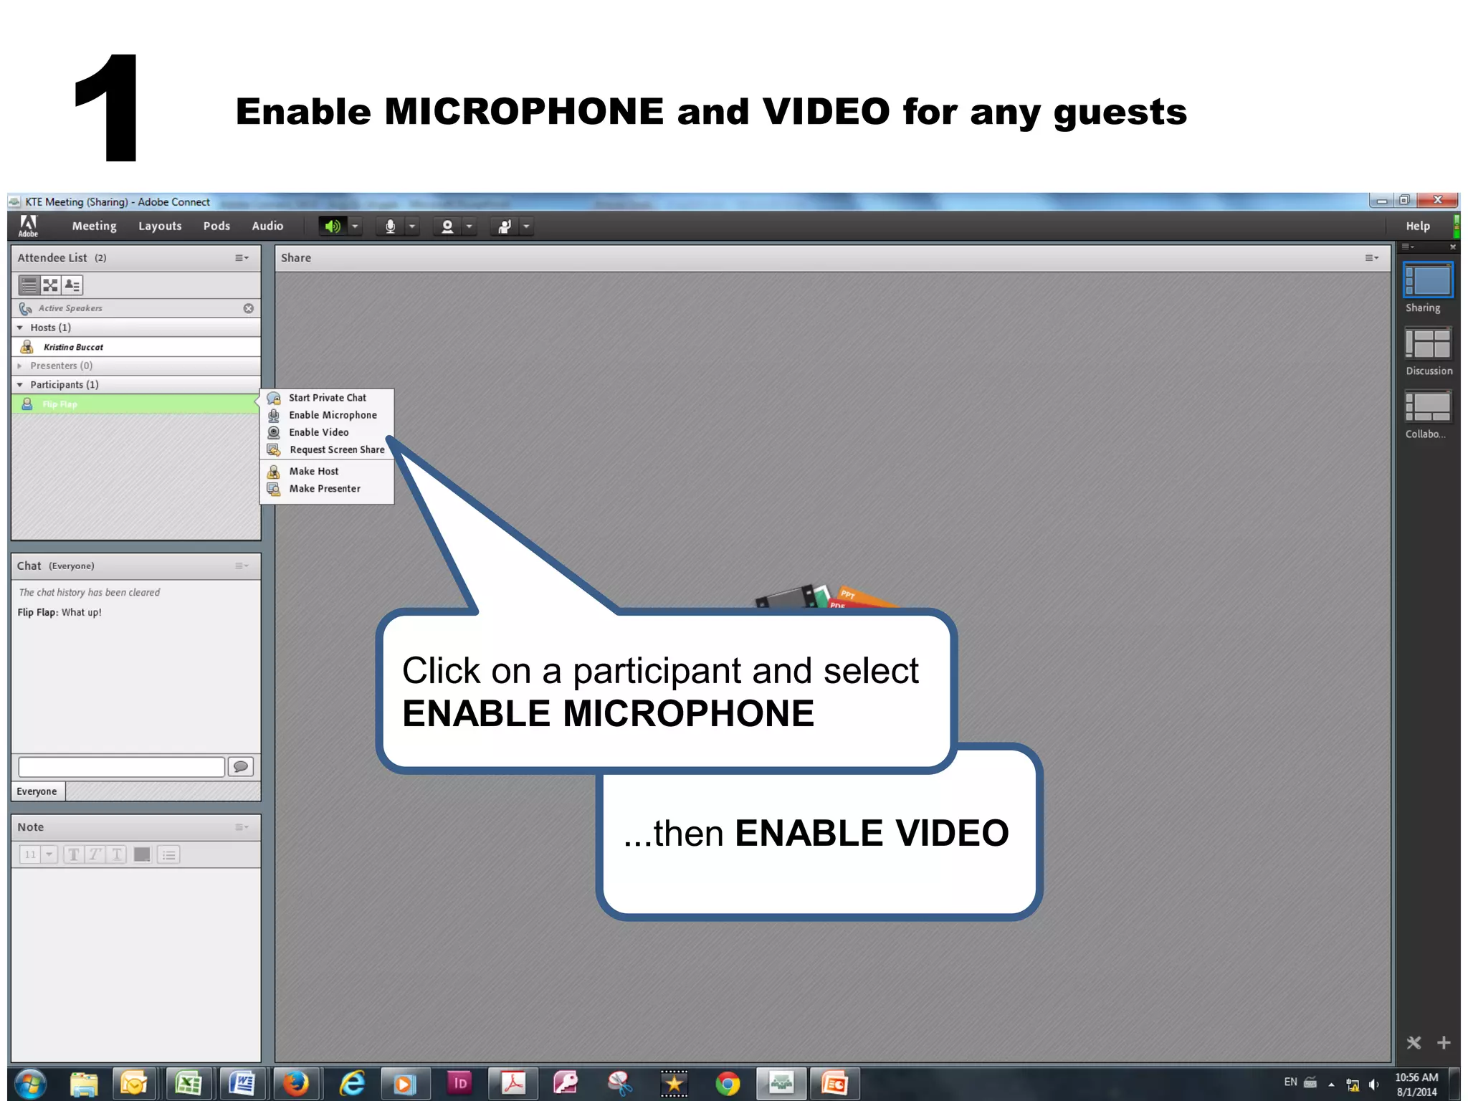The height and width of the screenshot is (1101, 1468).
Task: Open the layout bar options menu
Action: point(1409,247)
